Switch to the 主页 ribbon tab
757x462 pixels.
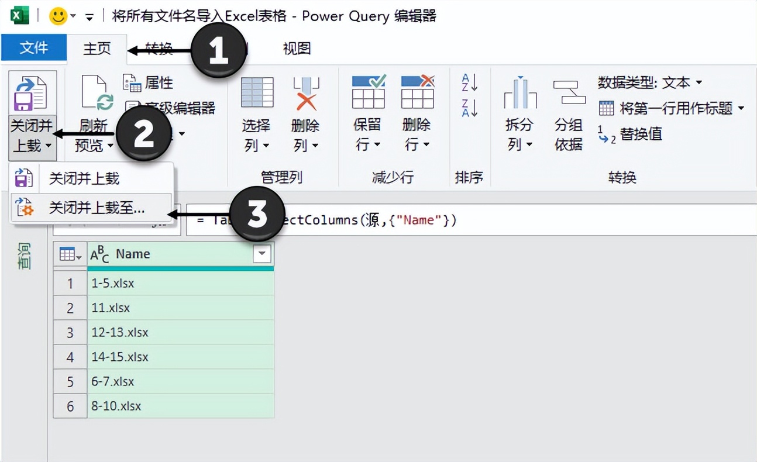pyautogui.click(x=97, y=49)
